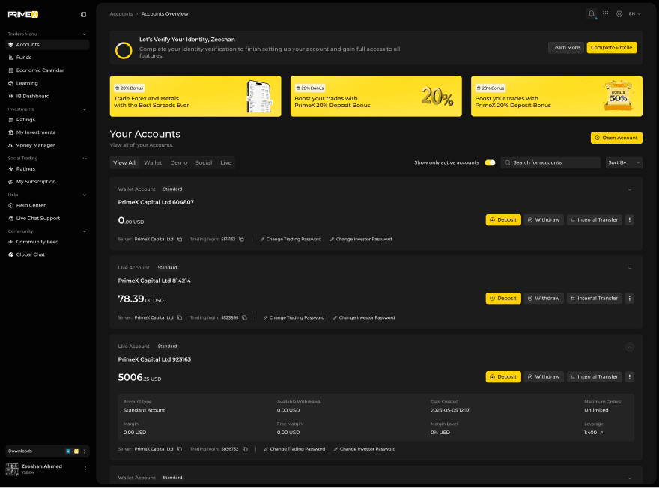The image size is (659, 488).
Task: Collapse the Social Trading section
Action: 85,159
